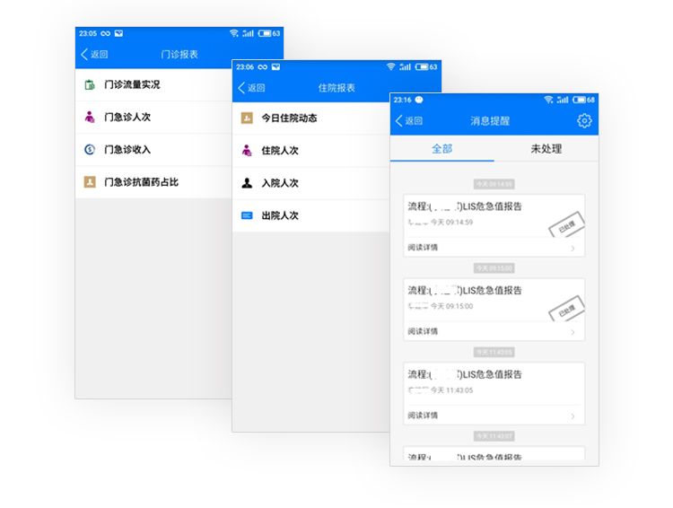Image resolution: width=673 pixels, height=508 pixels.
Task: Open 门急诊收入 report row
Action: click(x=153, y=149)
